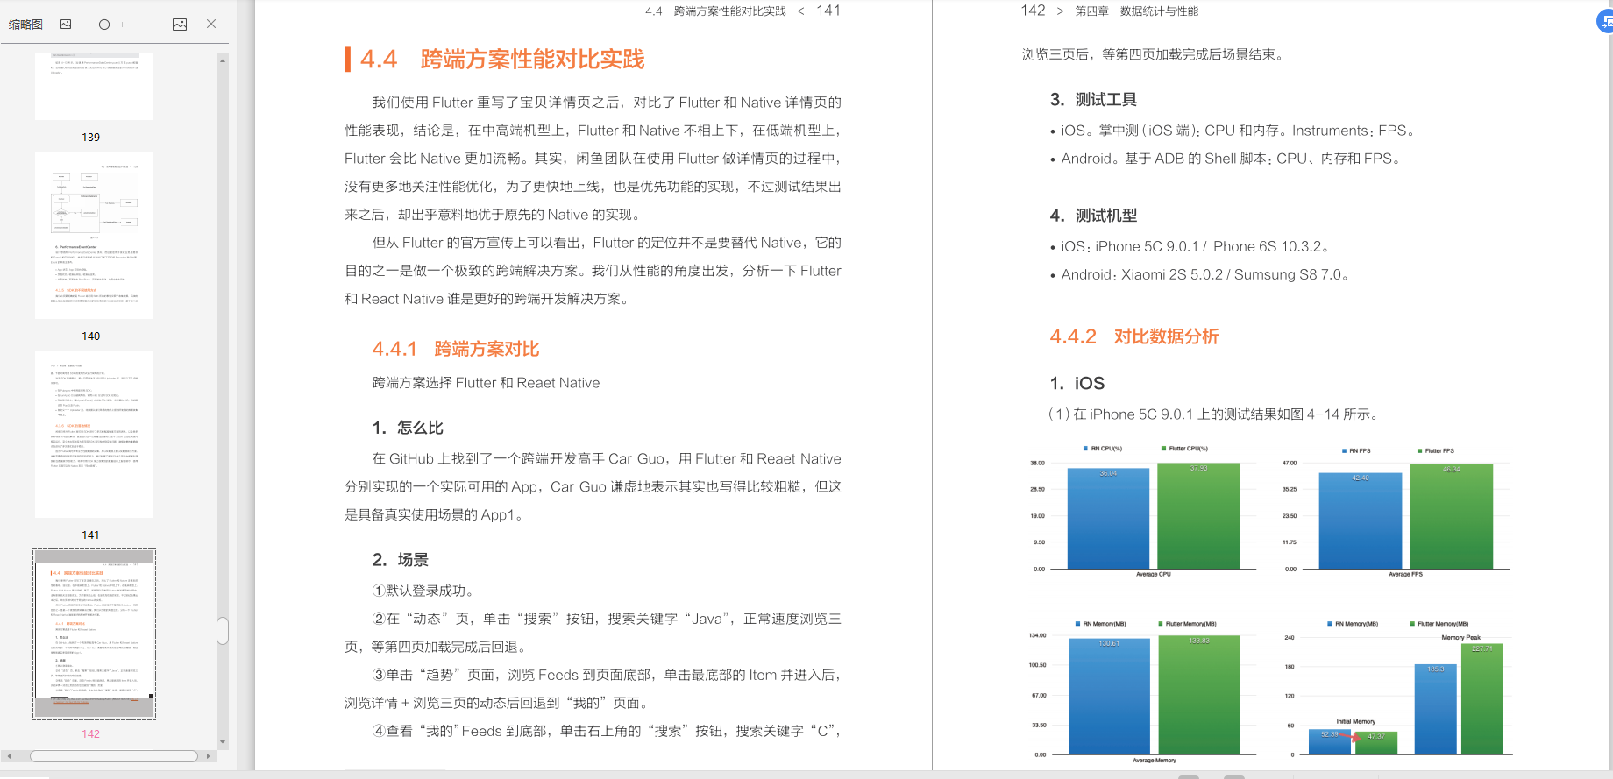
Task: Enlarge thumbnails with the large image icon
Action: (x=180, y=25)
